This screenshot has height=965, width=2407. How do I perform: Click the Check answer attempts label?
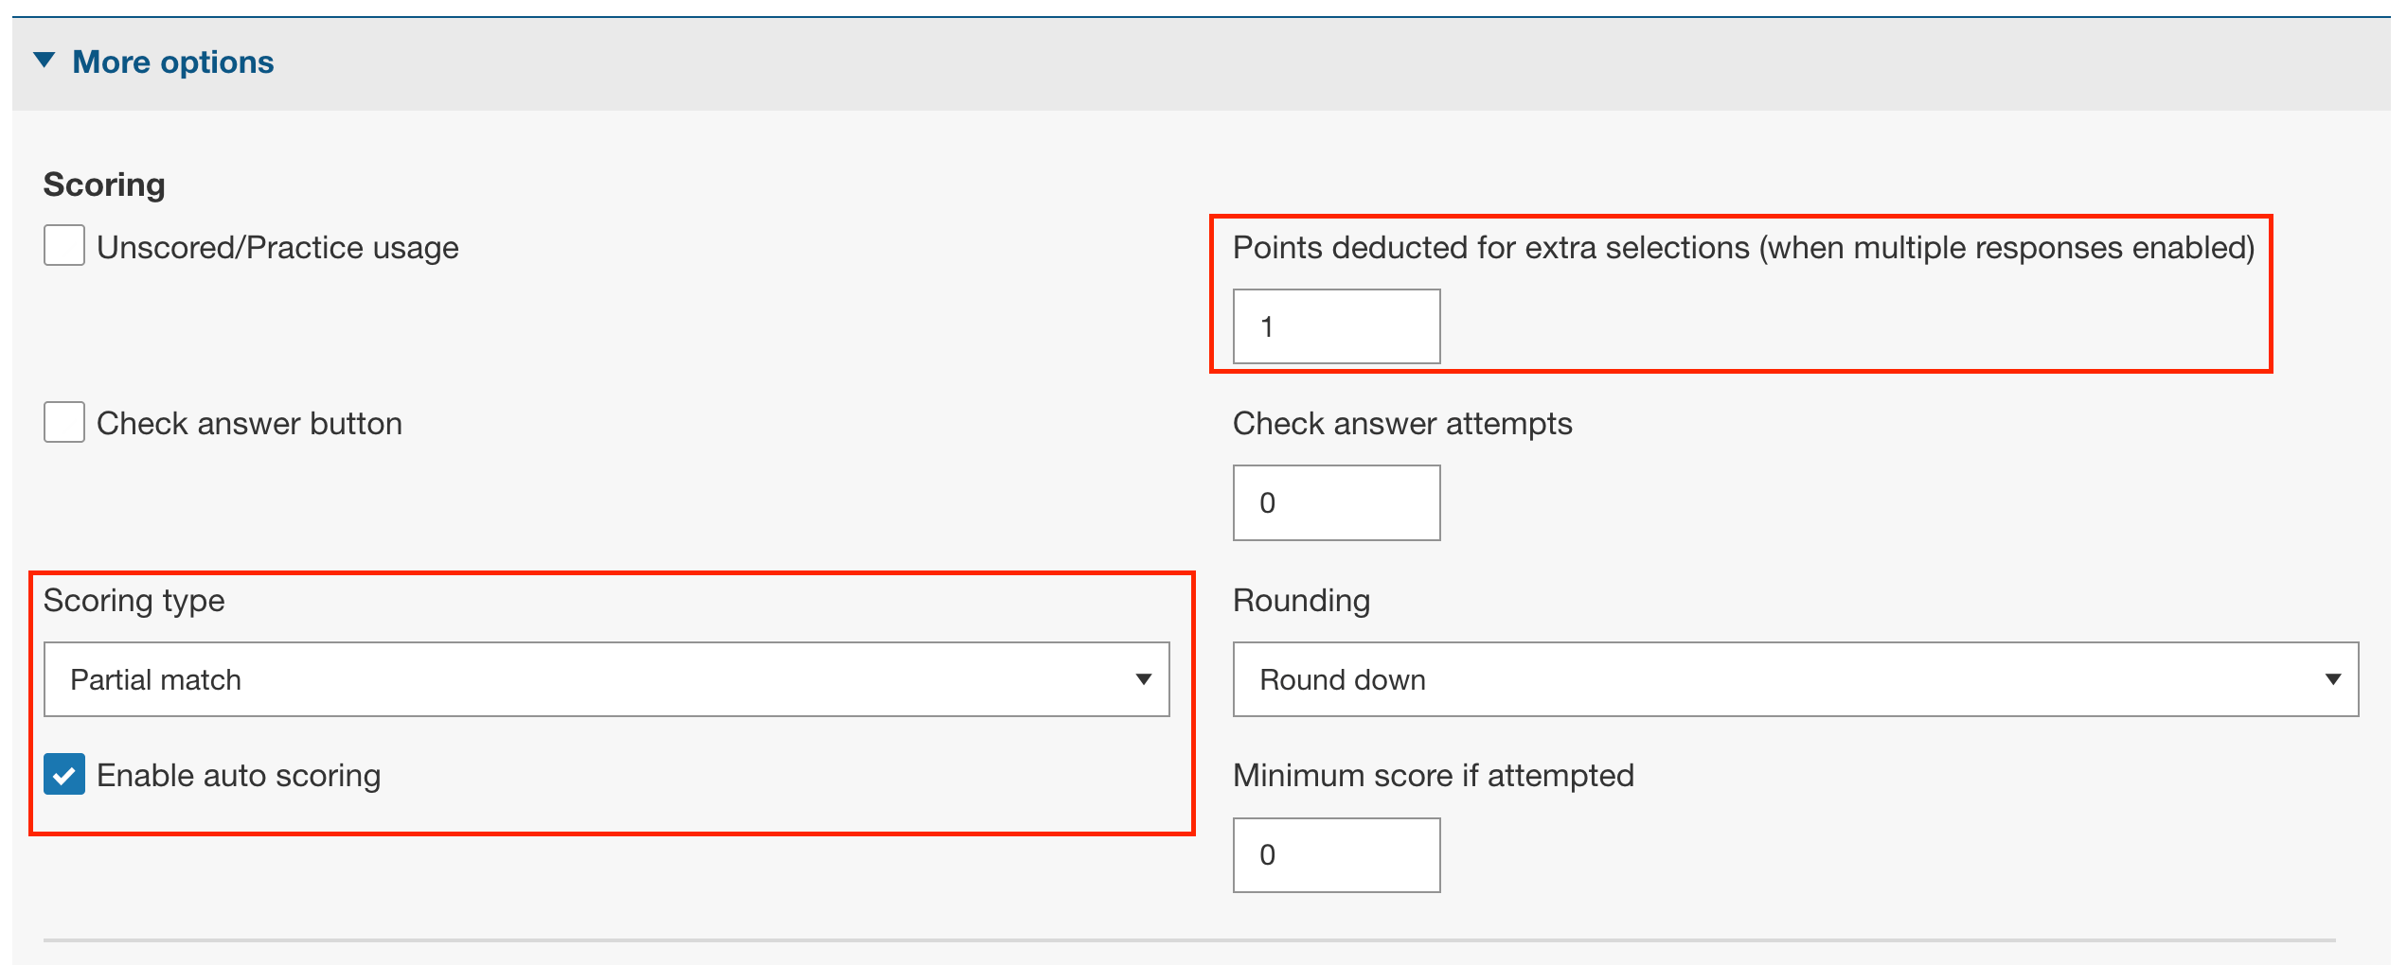(x=1401, y=424)
